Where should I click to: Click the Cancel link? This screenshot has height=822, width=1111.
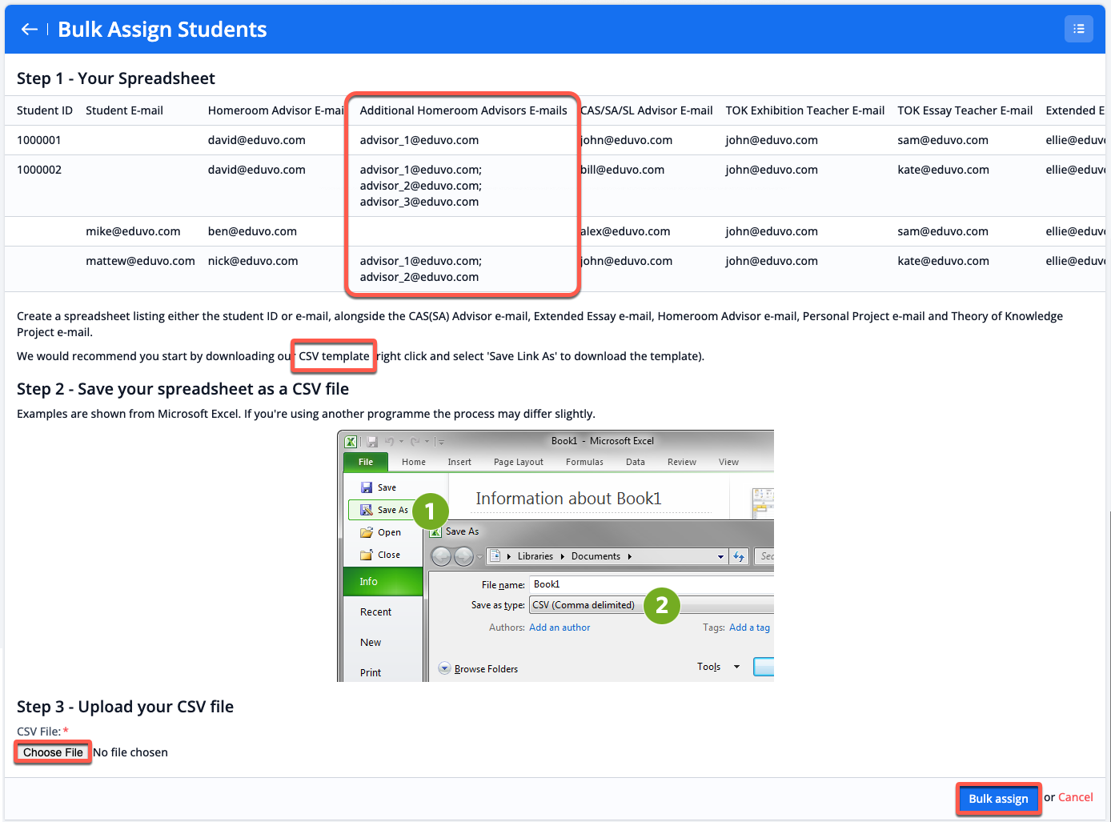coord(1075,797)
